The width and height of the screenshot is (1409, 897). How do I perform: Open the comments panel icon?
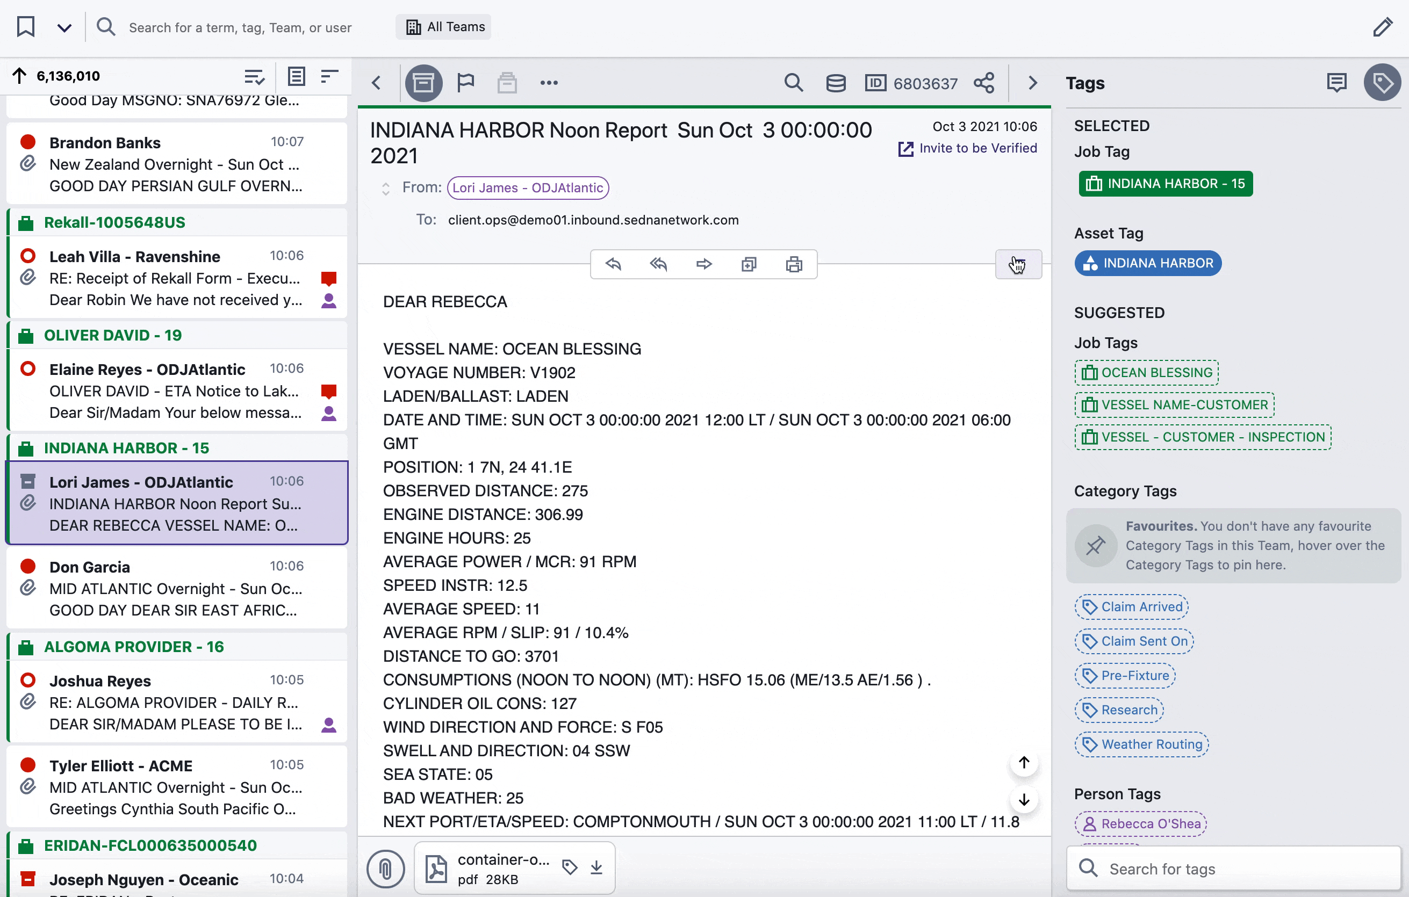[1337, 83]
